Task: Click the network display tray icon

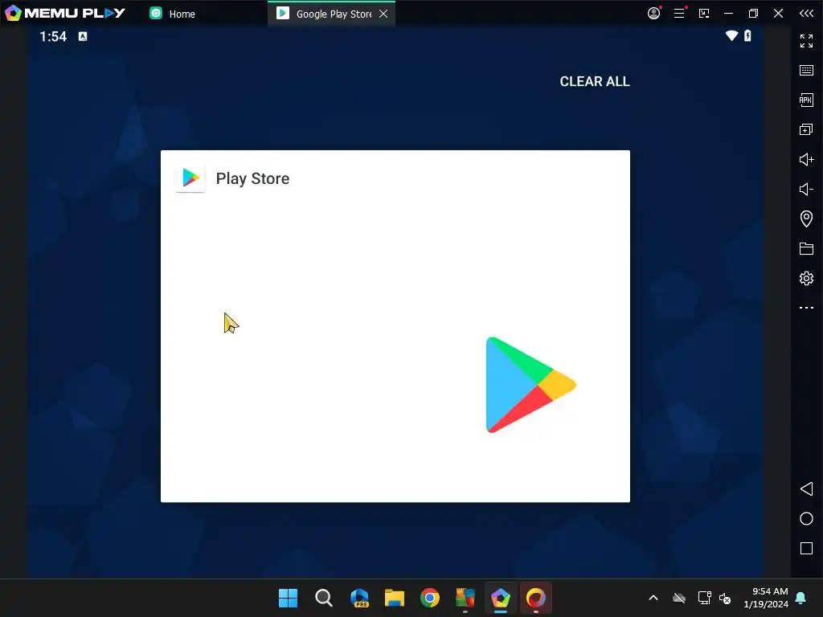Action: click(704, 598)
